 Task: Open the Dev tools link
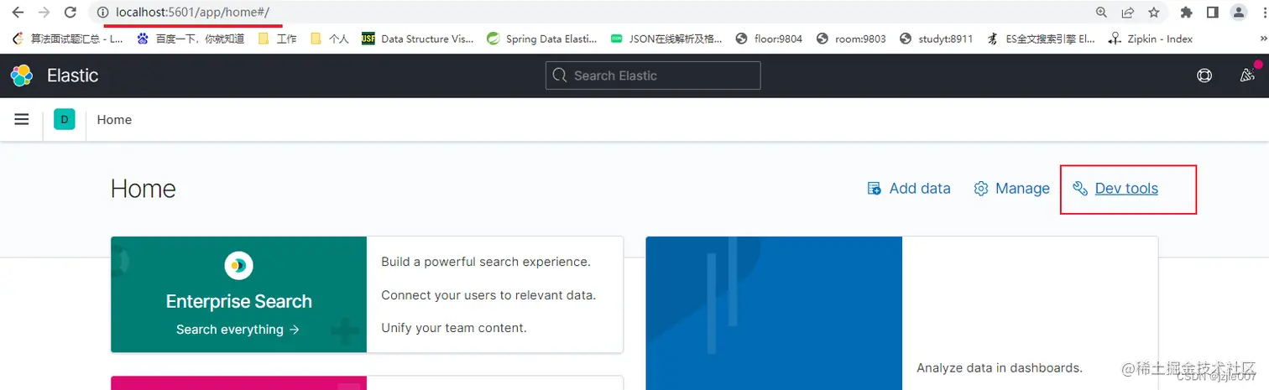tap(1115, 189)
